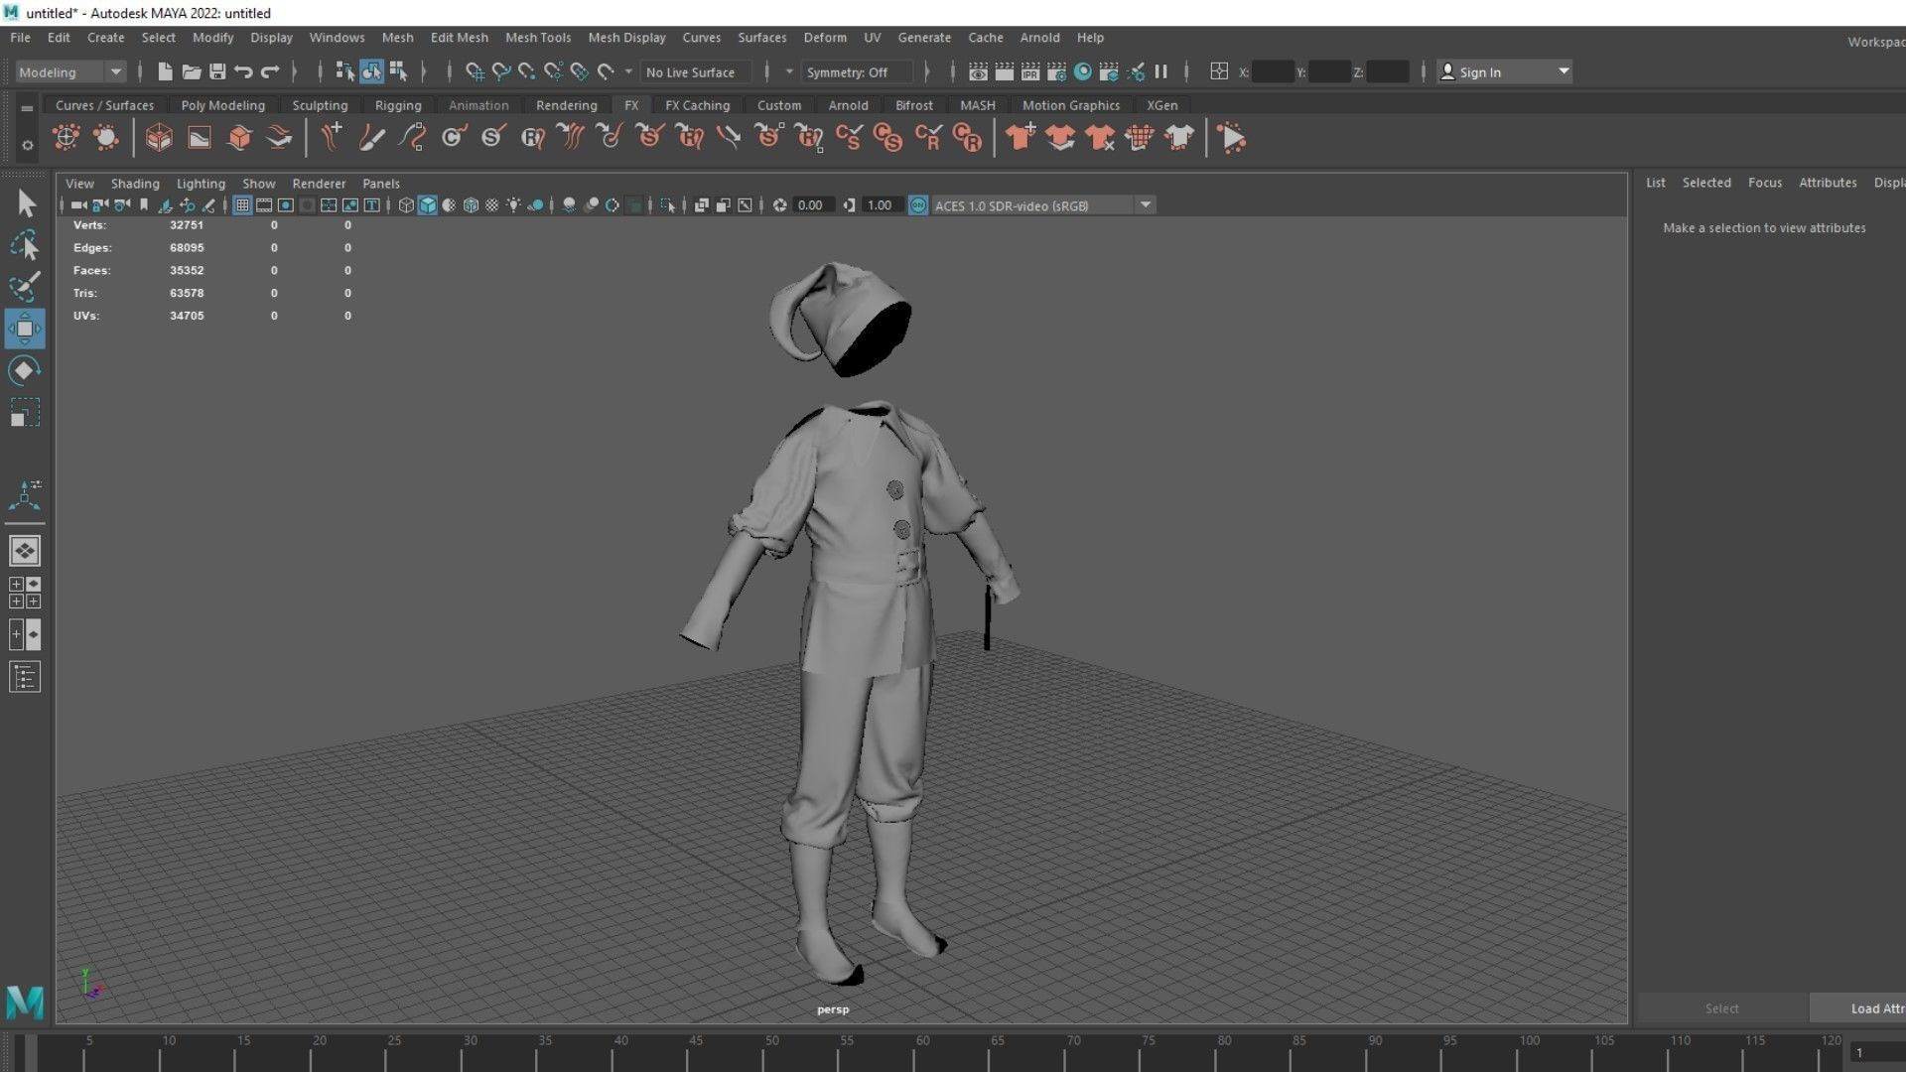Select the arrow Select tool in the toolbox

click(26, 203)
